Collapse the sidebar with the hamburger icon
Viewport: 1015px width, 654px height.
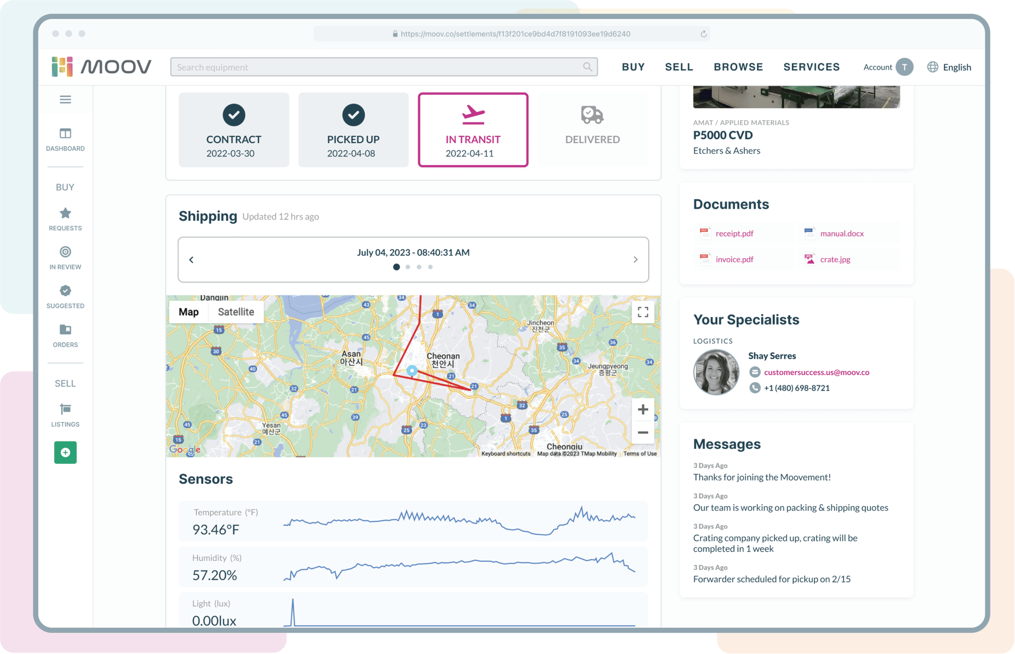coord(65,99)
